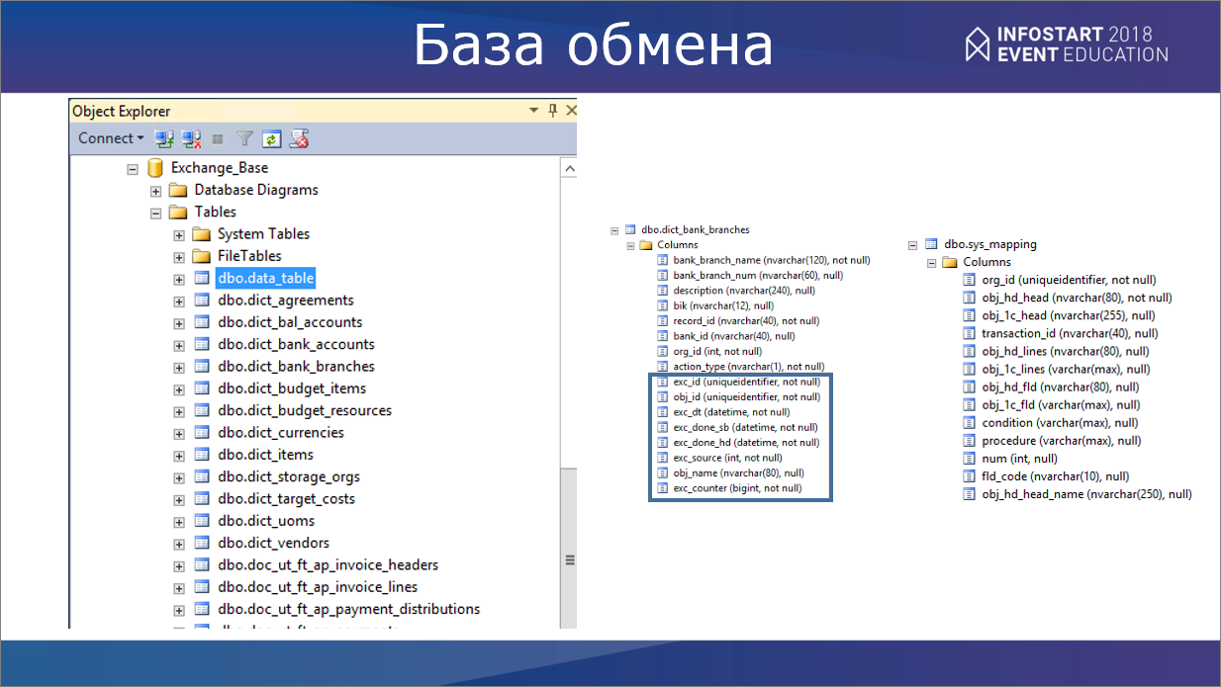Select dbo.dict_budget_resources table

click(x=305, y=411)
